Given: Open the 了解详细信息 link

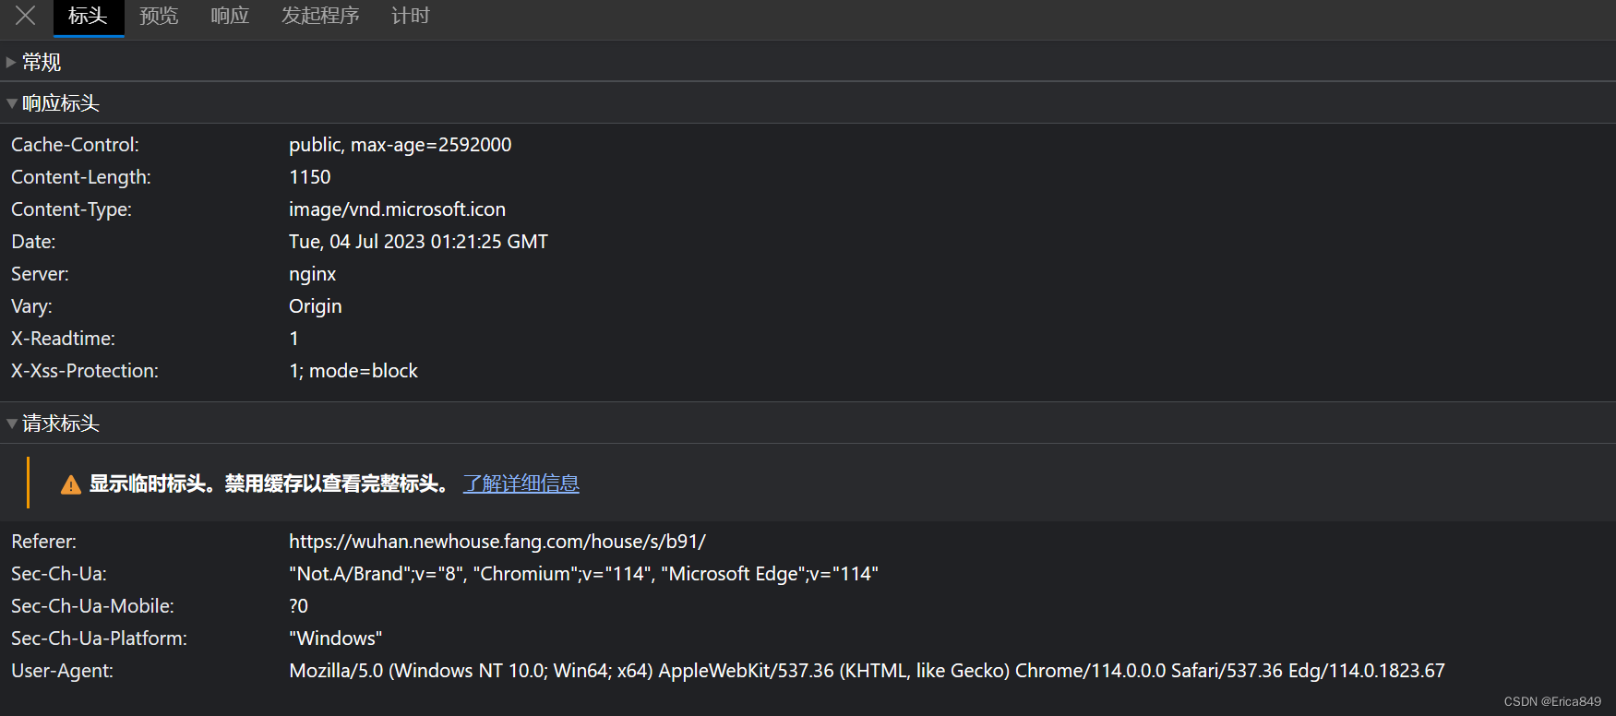Looking at the screenshot, I should (x=521, y=483).
